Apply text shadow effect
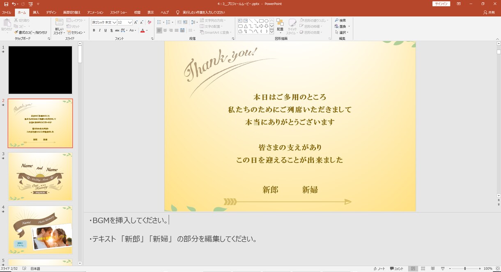Screen dimensions: 501x272 (111, 30)
